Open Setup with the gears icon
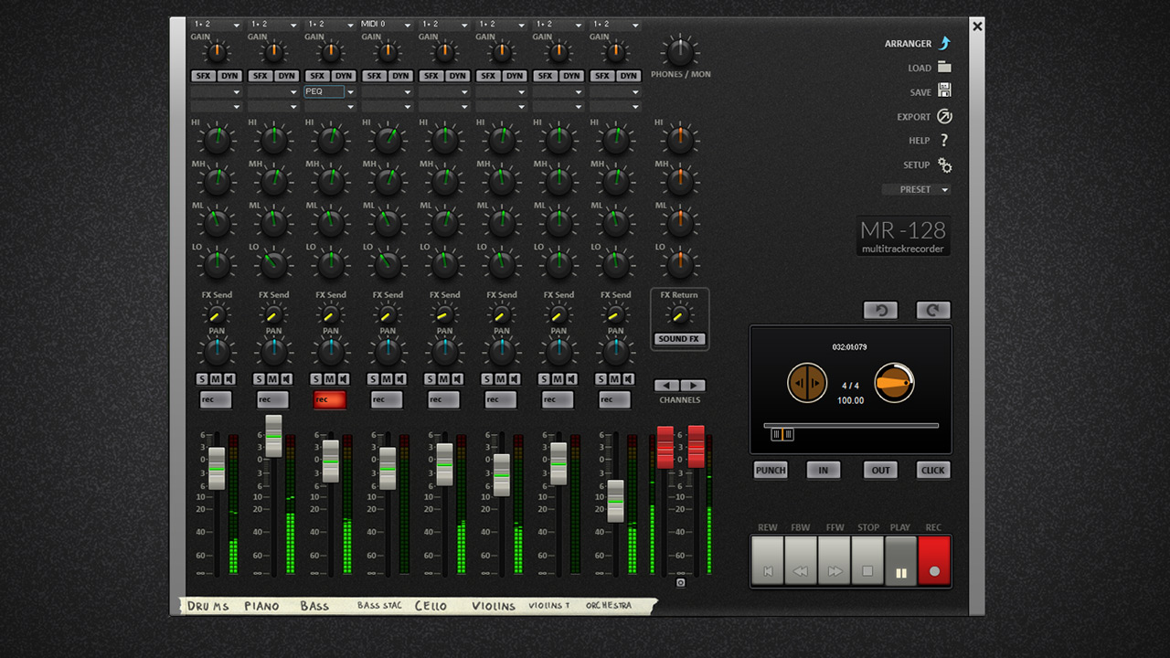Screen dimensions: 1170x658 click(944, 165)
